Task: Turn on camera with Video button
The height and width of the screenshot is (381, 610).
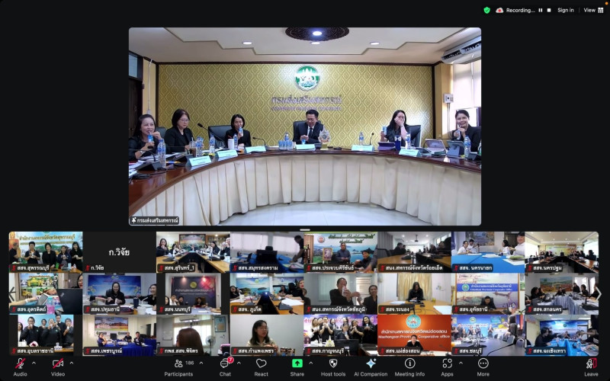Action: pos(58,367)
